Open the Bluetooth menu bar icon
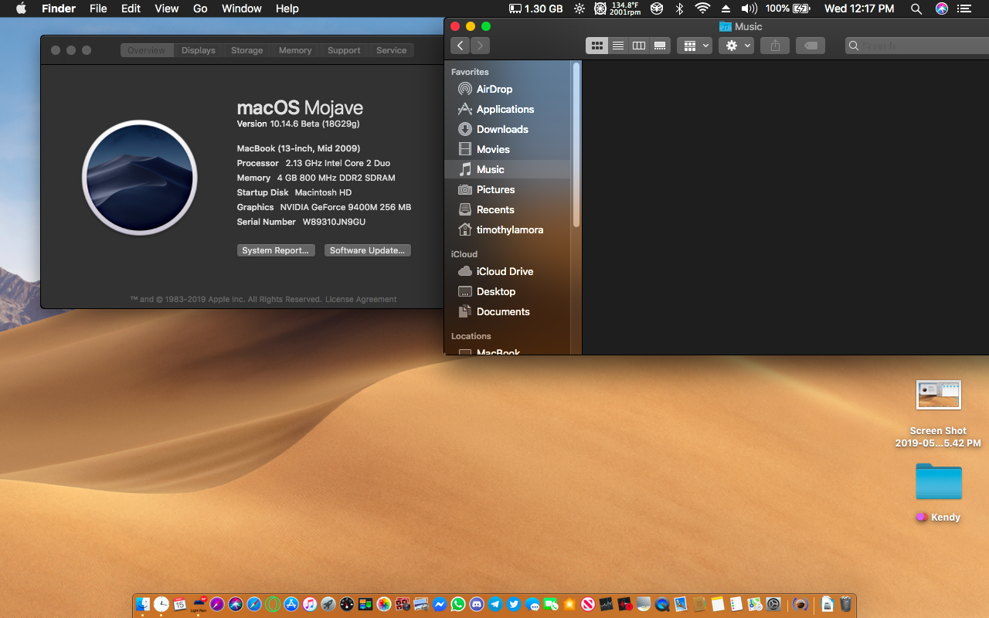 [680, 8]
